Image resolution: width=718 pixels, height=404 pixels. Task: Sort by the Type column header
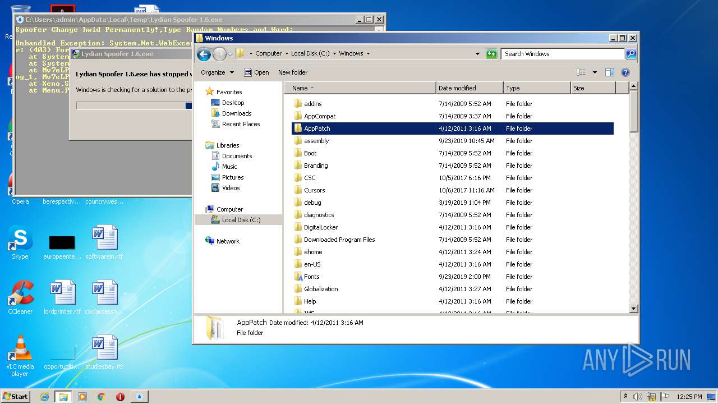point(537,88)
